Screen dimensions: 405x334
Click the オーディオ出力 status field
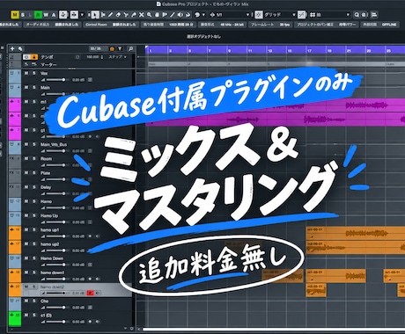(x=52, y=25)
